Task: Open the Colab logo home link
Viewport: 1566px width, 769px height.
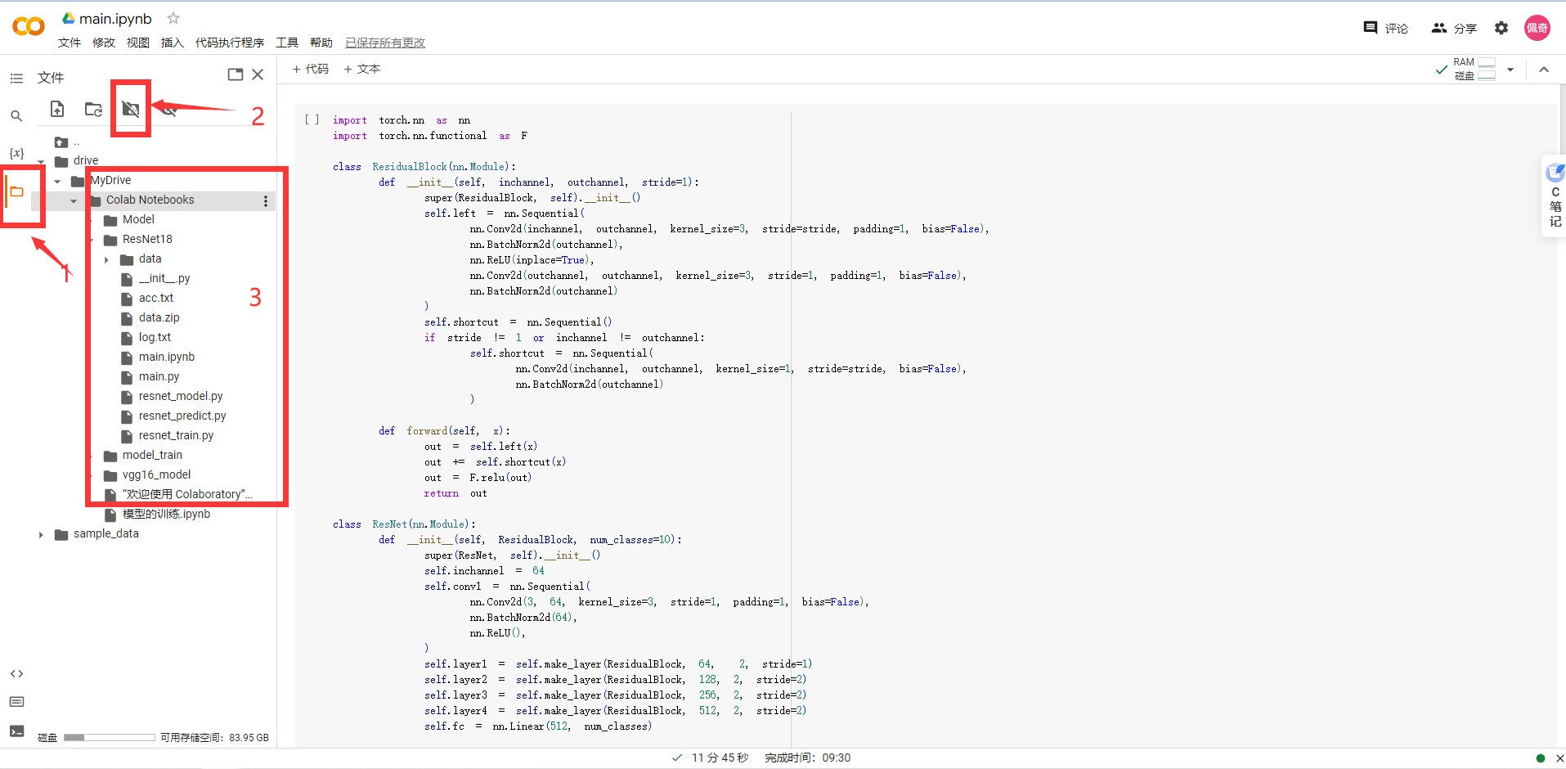Action: click(29, 26)
